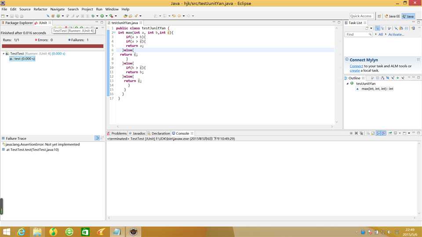Open the Refactor menu
The width and height of the screenshot is (422, 237).
[x=40, y=9]
